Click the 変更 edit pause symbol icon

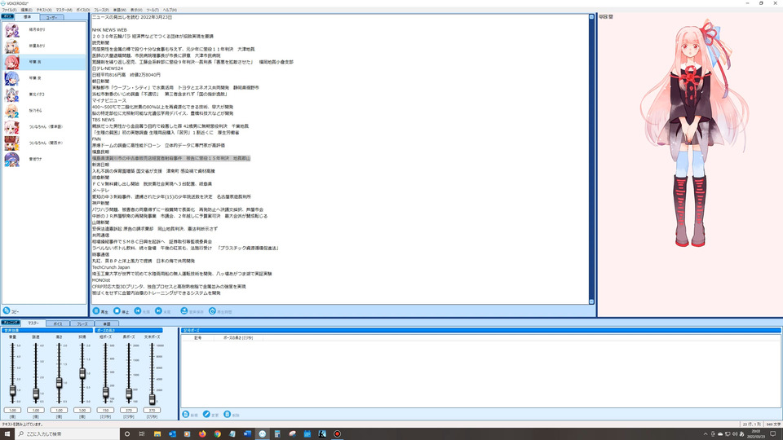(x=206, y=415)
